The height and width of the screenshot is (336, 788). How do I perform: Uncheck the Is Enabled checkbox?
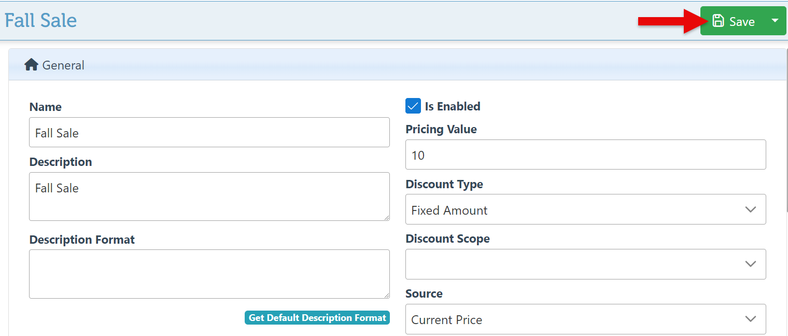pos(413,106)
